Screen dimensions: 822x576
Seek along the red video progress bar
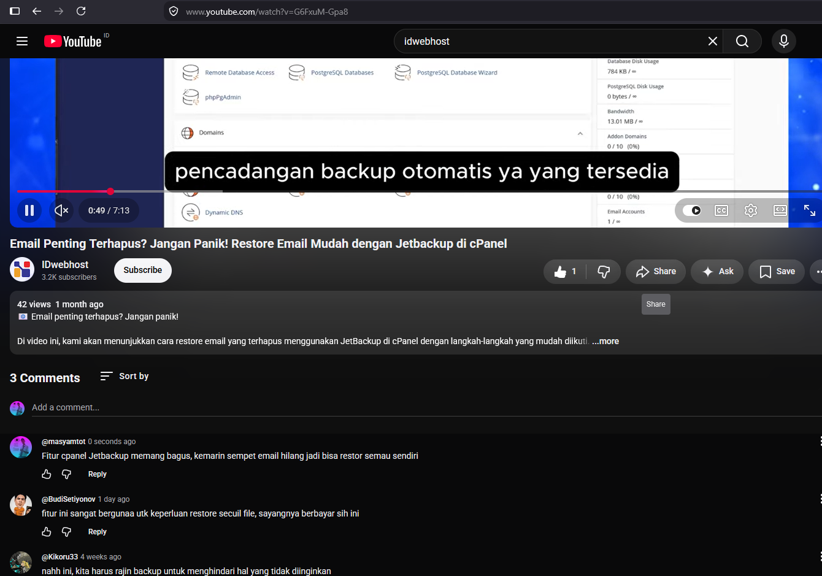(64, 191)
